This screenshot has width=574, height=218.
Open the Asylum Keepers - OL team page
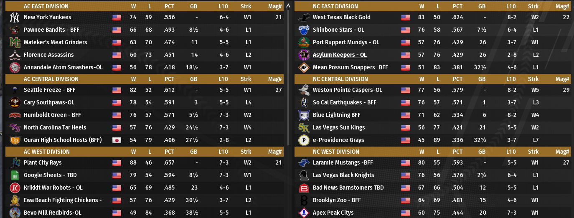pos(340,55)
